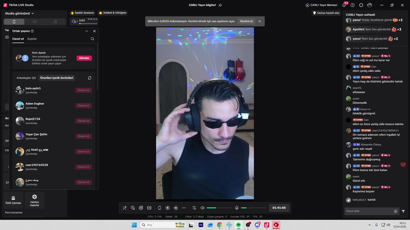Open Sohbet & Görüşme
This screenshot has height=230, width=410.
pyautogui.click(x=113, y=13)
